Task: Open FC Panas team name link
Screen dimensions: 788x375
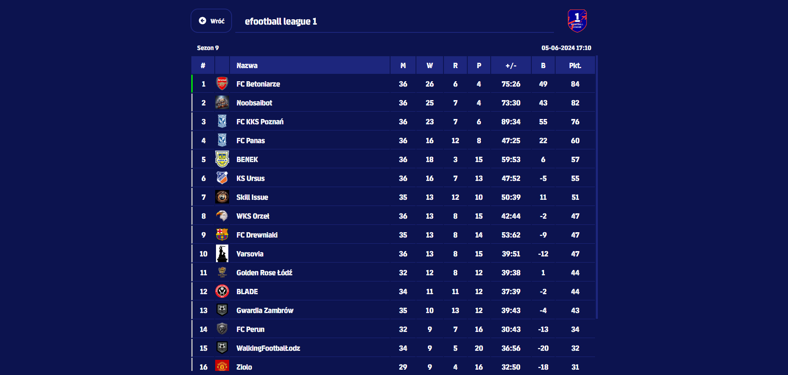Action: (250, 141)
